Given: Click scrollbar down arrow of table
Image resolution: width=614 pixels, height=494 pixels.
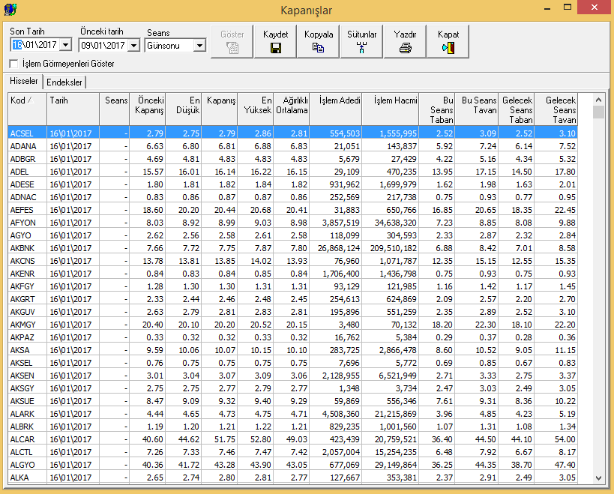Looking at the screenshot, I should click(x=598, y=478).
